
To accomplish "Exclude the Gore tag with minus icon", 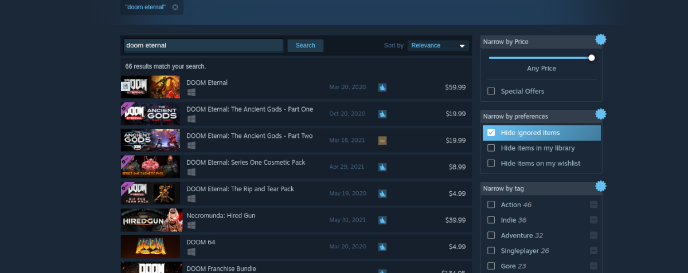I will pos(593,266).
